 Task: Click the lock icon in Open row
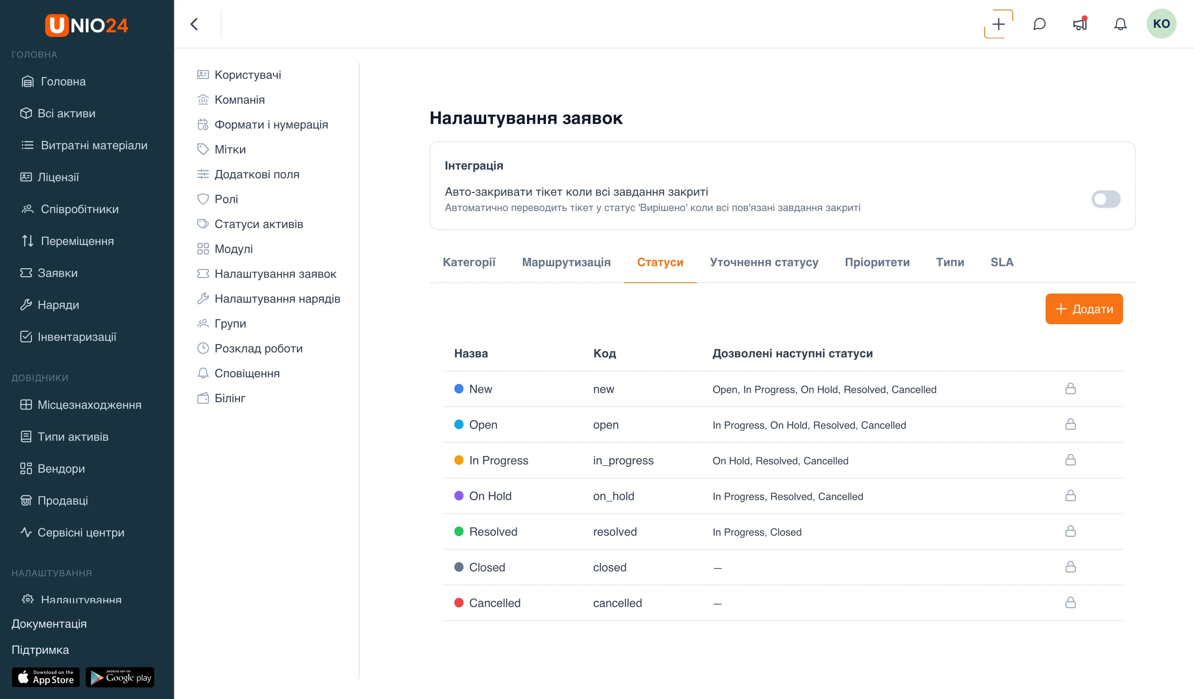[x=1070, y=425]
